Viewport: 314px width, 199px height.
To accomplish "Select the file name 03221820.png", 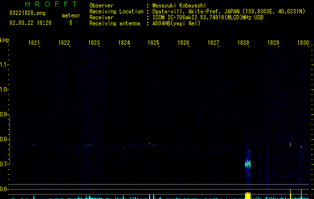I will tap(27, 13).
